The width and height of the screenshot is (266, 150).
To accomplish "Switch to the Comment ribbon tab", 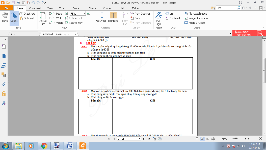I will (x=35, y=8).
